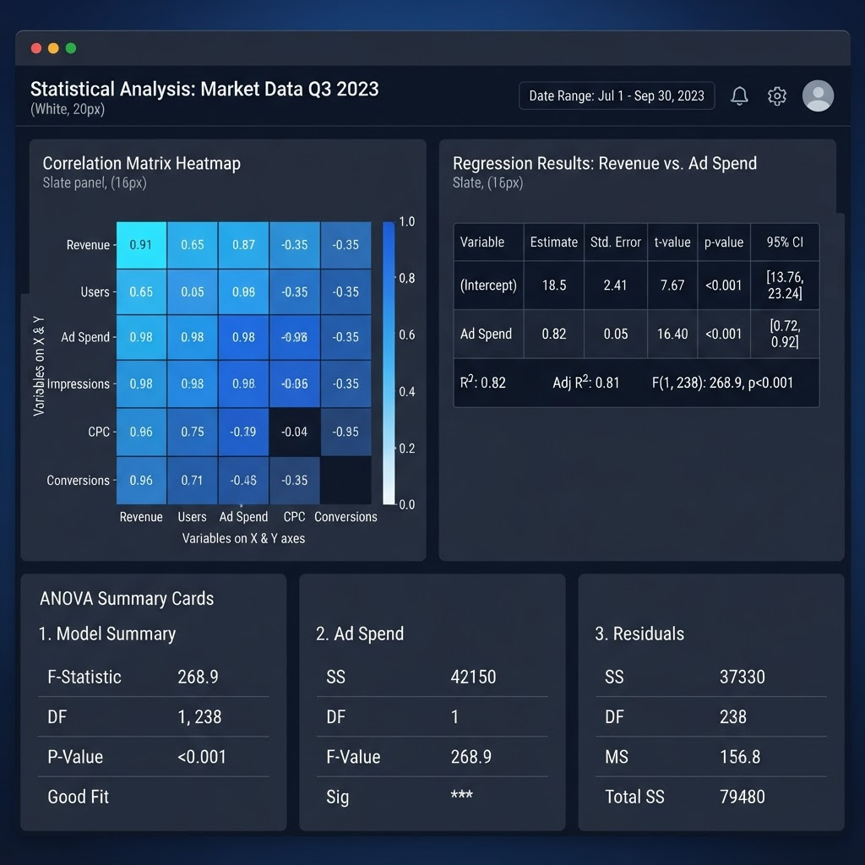Click the "95% CI" column header

coord(785,242)
